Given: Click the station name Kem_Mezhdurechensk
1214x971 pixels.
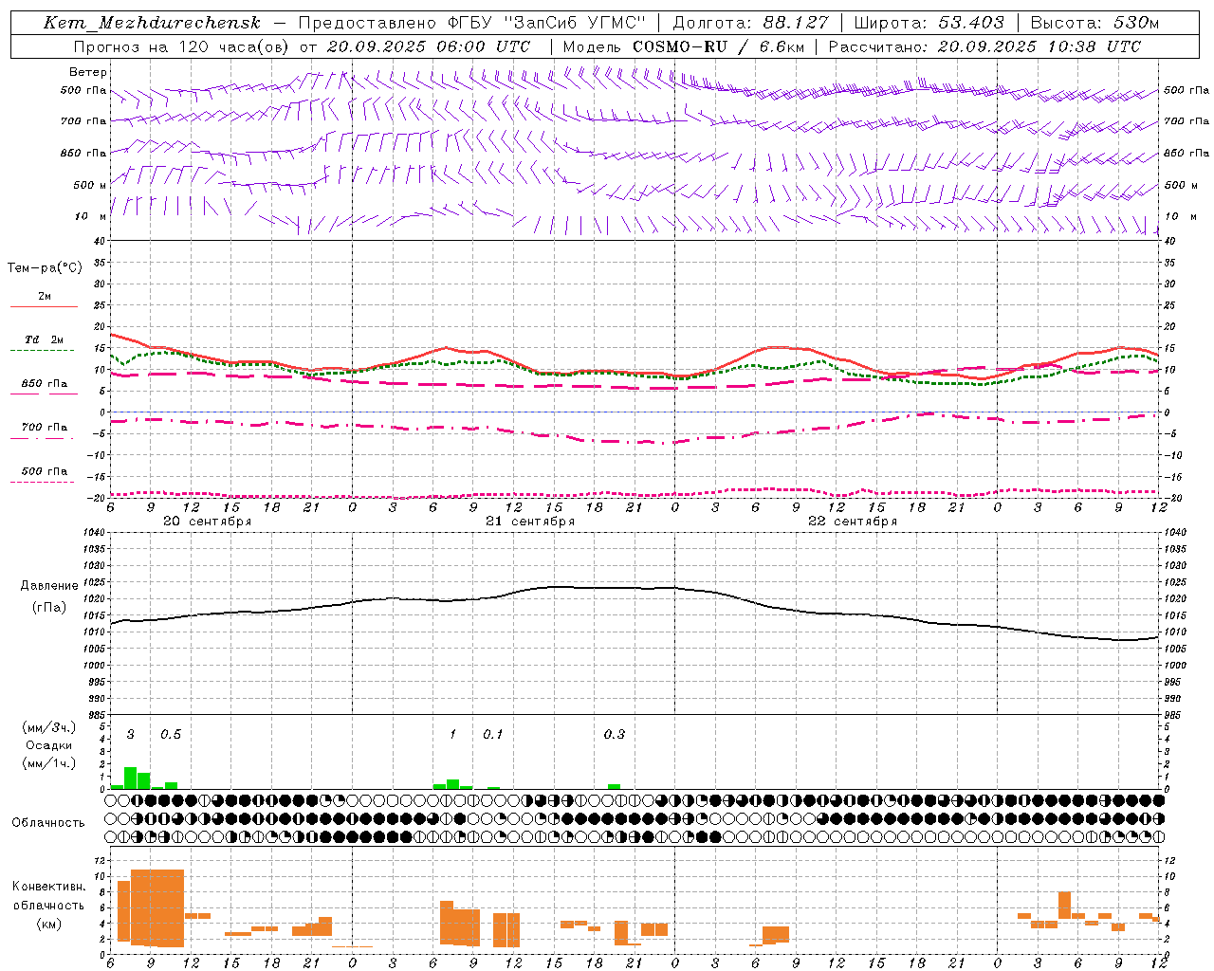Looking at the screenshot, I should pos(152,23).
